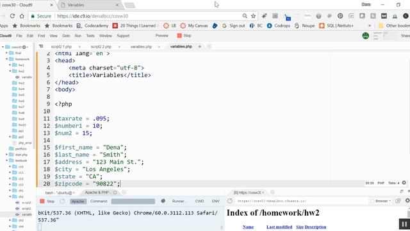410x231 pixels.
Task: Go to Chrome home page
Action: (22, 16)
